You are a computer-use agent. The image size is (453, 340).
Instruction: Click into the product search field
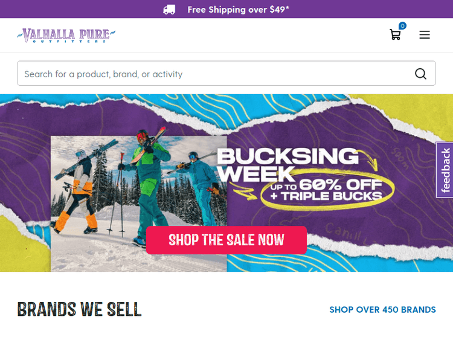pos(226,73)
